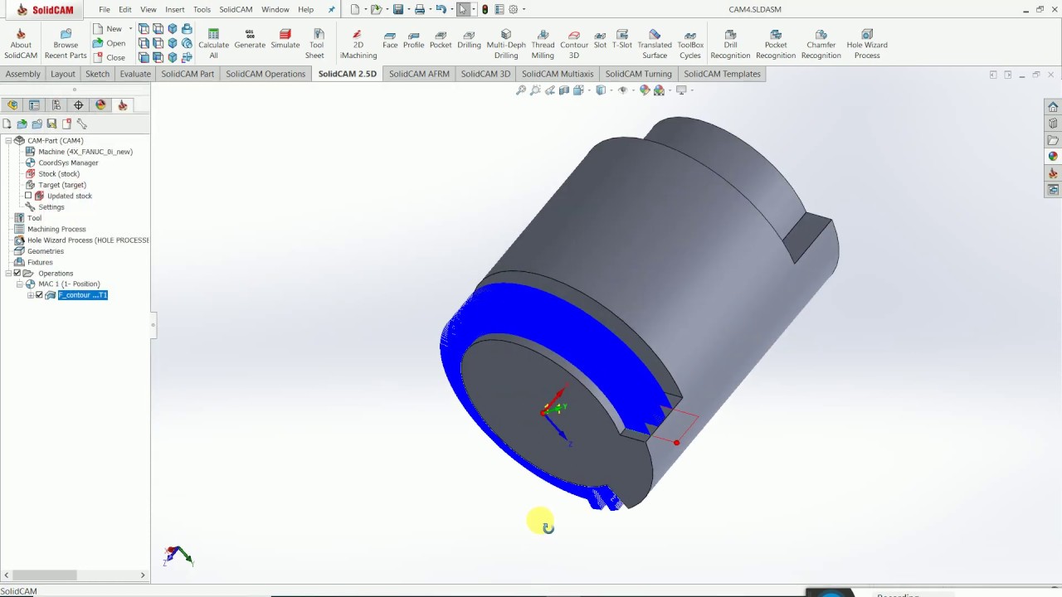This screenshot has width=1062, height=597.
Task: Switch to the SolidCAM Turning tab
Action: coord(638,74)
